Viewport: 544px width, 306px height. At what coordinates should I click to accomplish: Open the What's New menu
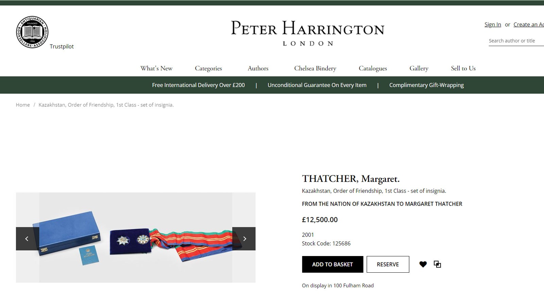[x=156, y=68]
